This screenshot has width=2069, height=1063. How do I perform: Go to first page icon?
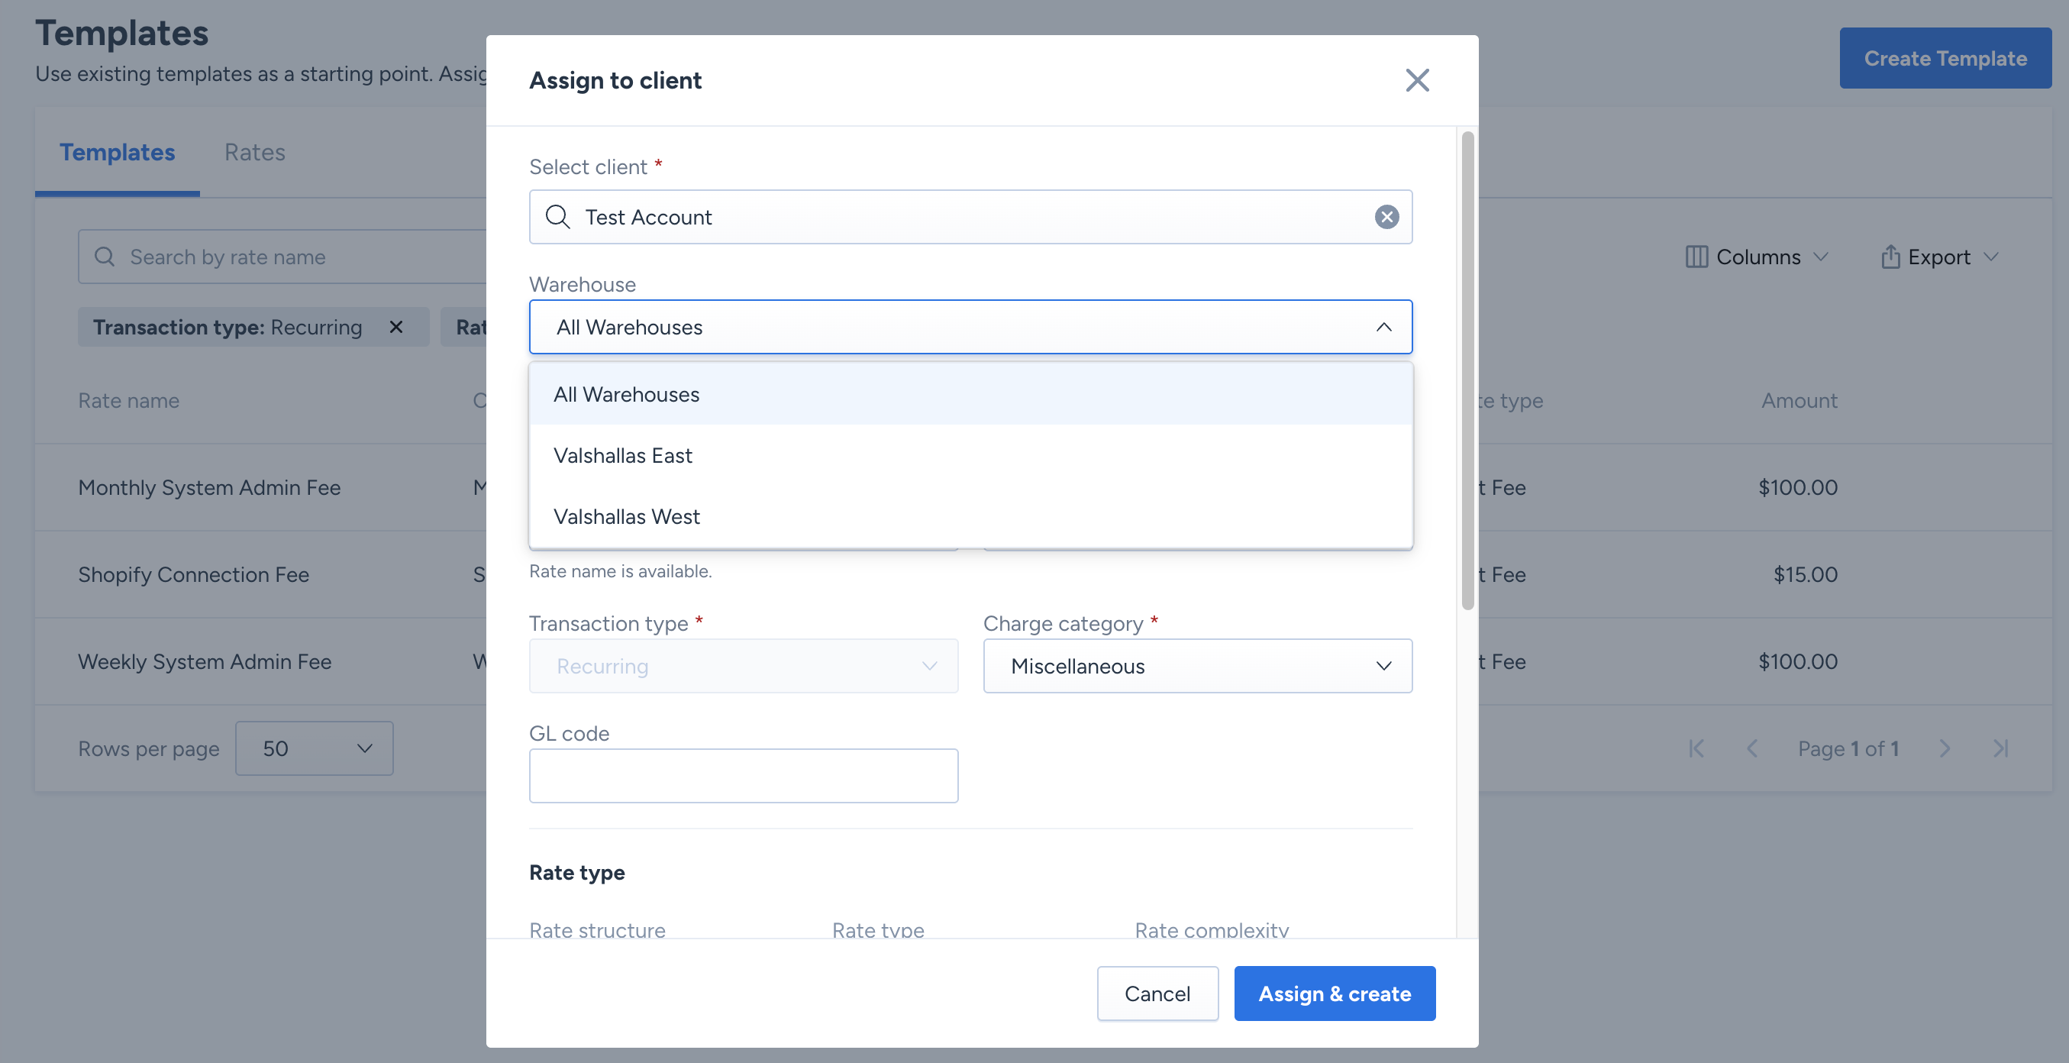coord(1696,749)
